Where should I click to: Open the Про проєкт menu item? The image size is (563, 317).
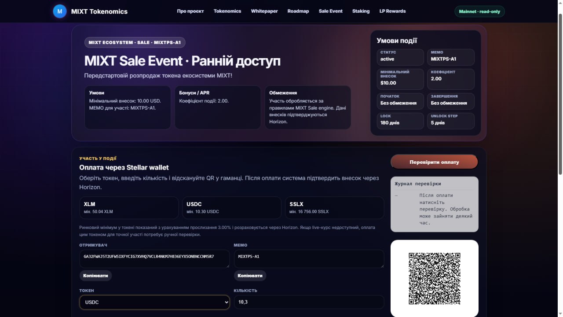click(190, 11)
